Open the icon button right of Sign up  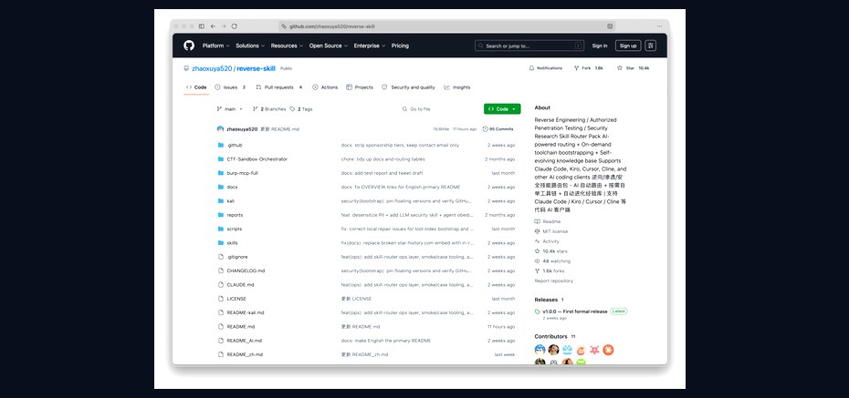pos(650,46)
